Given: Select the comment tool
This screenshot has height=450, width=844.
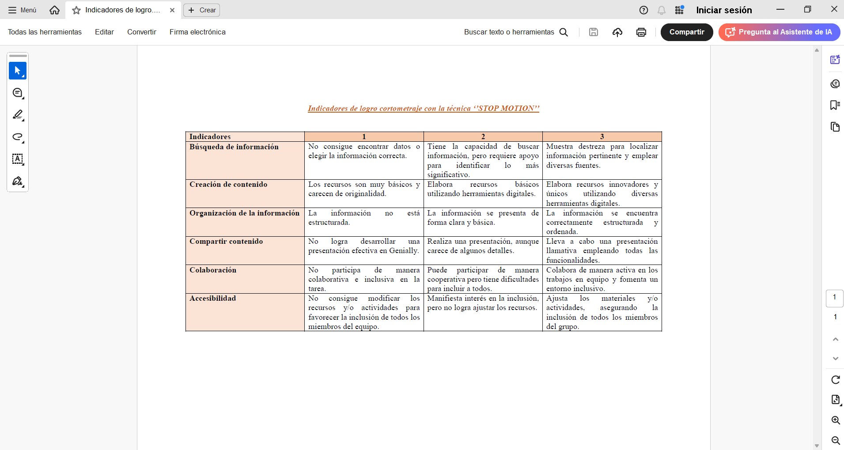Looking at the screenshot, I should [18, 93].
